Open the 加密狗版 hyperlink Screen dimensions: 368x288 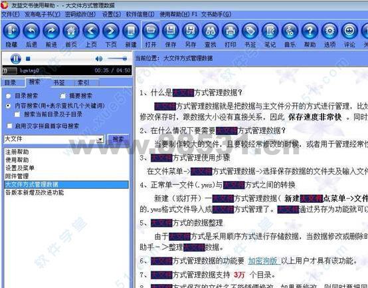coord(262,261)
